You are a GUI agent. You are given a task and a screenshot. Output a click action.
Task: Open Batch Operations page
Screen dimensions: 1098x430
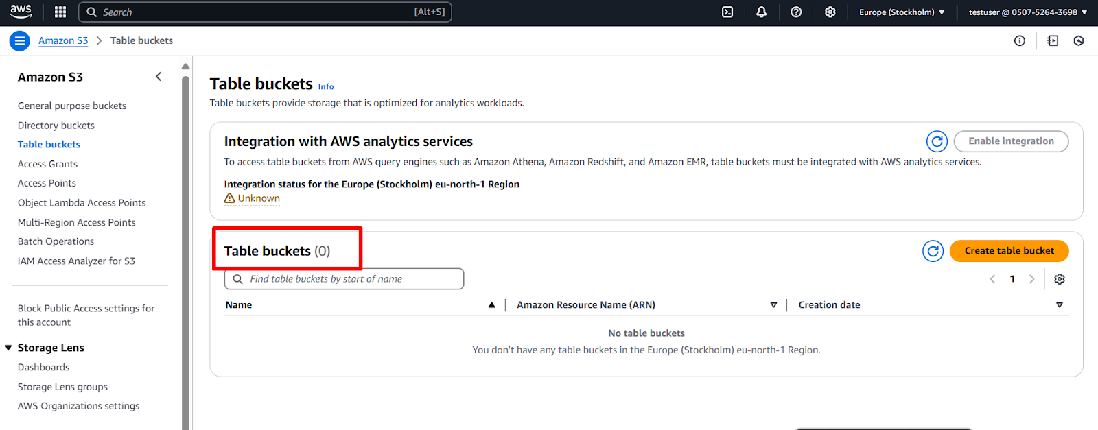click(56, 241)
